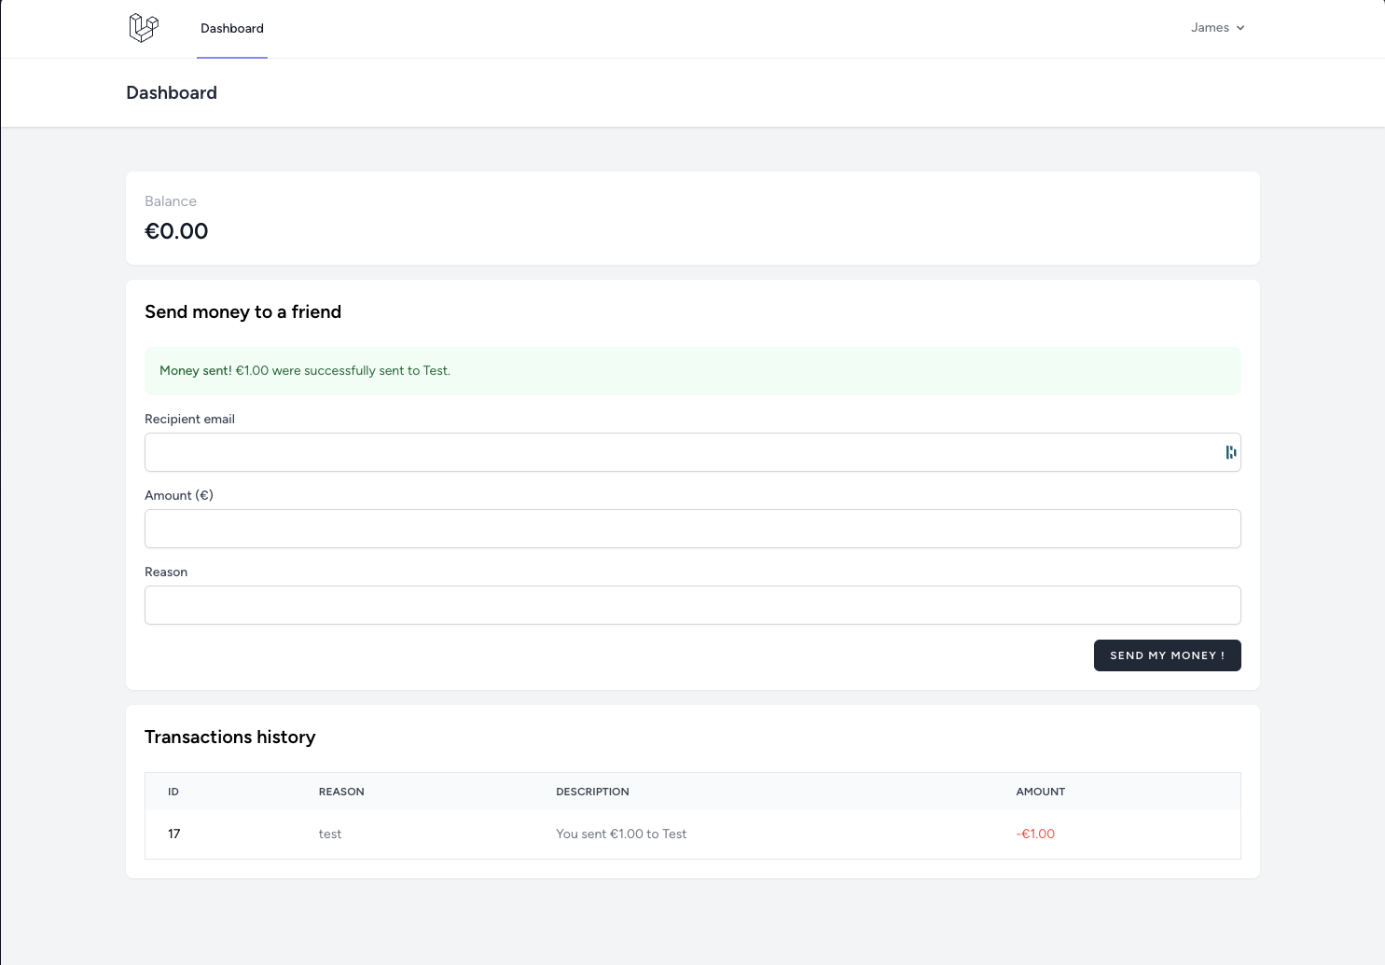Click into the Amount (€) input field
The height and width of the screenshot is (965, 1385).
[x=692, y=529]
